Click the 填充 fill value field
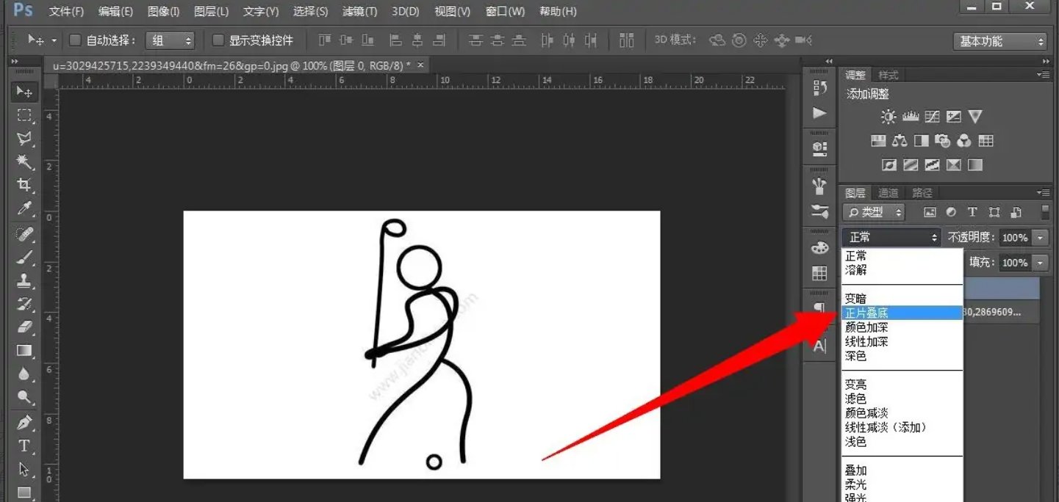The width and height of the screenshot is (1059, 502). [1014, 263]
